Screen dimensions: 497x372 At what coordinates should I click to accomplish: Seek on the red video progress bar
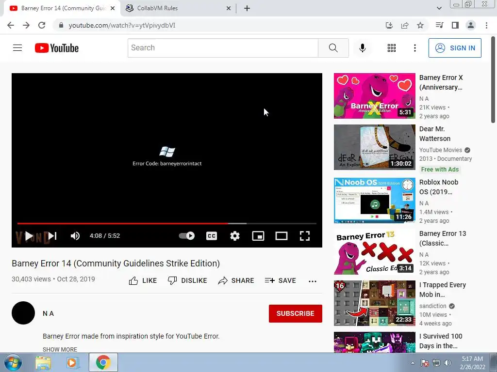click(x=167, y=223)
